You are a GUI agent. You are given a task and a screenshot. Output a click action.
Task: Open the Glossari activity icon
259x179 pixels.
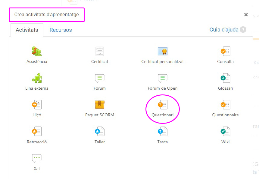point(225,78)
